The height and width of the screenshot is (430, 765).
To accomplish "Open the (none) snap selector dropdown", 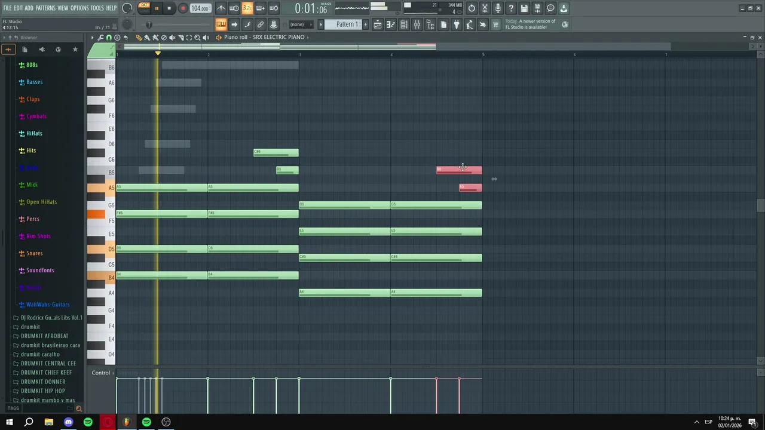I will [x=301, y=24].
